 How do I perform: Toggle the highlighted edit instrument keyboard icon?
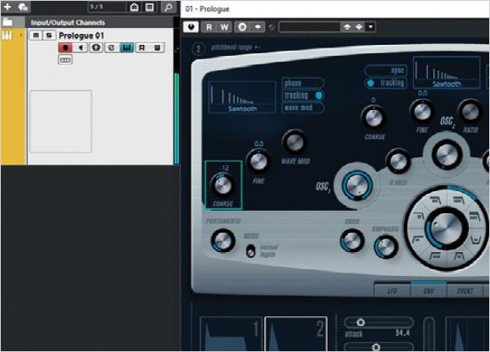(x=127, y=47)
